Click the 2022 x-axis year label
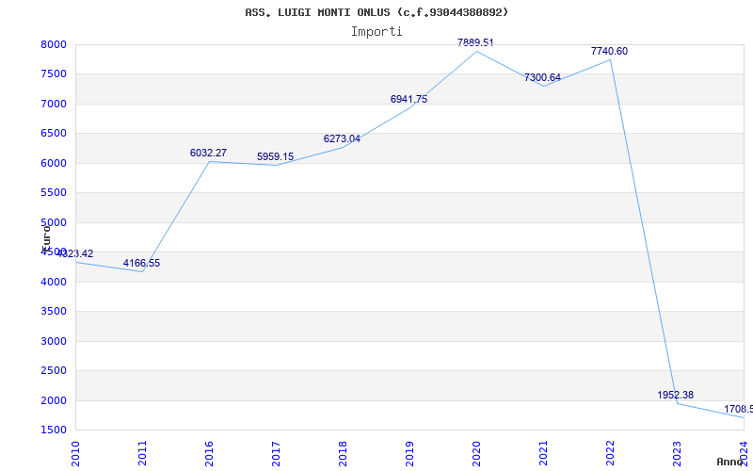The width and height of the screenshot is (753, 471). (610, 453)
